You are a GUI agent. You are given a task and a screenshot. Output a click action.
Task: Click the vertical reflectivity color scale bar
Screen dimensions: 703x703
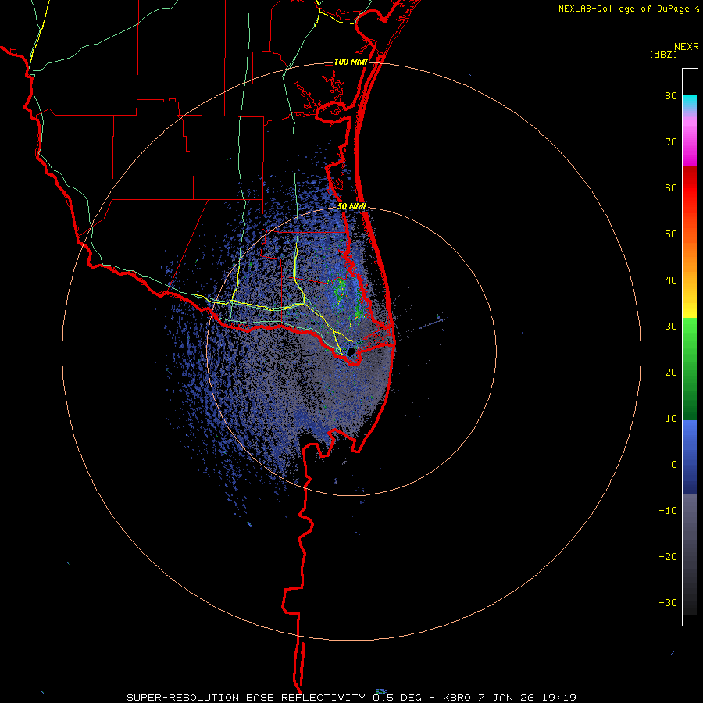(690, 347)
